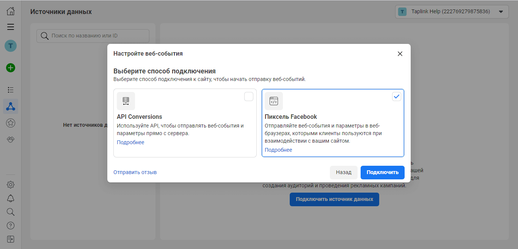This screenshot has width=518, height=249.
Task: Click the green plus create button
Action: pos(11,68)
